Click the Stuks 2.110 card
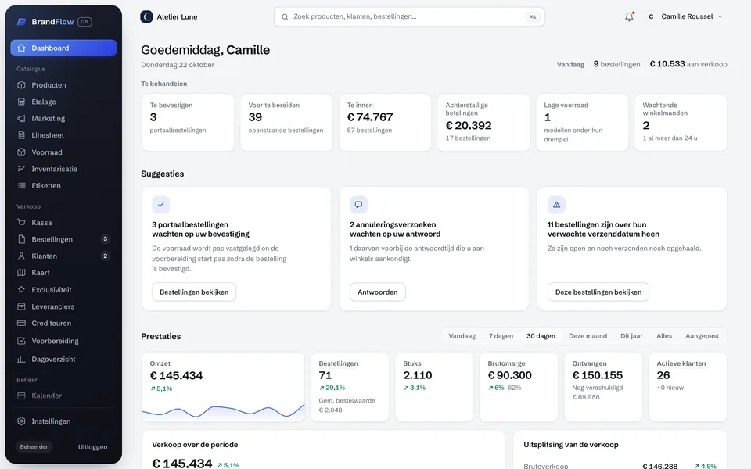Image resolution: width=751 pixels, height=469 pixels. click(x=434, y=387)
